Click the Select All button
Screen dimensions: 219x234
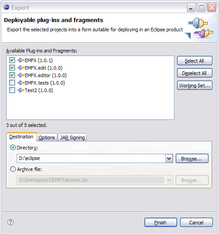click(x=194, y=60)
